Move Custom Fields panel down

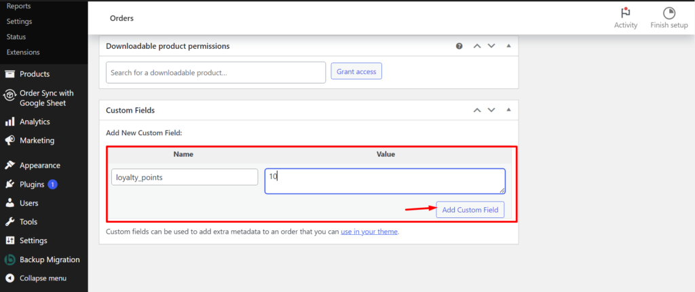coord(491,110)
